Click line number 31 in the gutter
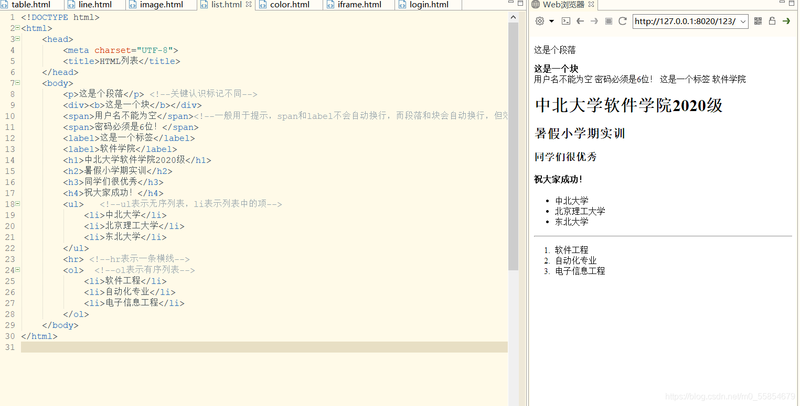The width and height of the screenshot is (800, 406). (10, 347)
